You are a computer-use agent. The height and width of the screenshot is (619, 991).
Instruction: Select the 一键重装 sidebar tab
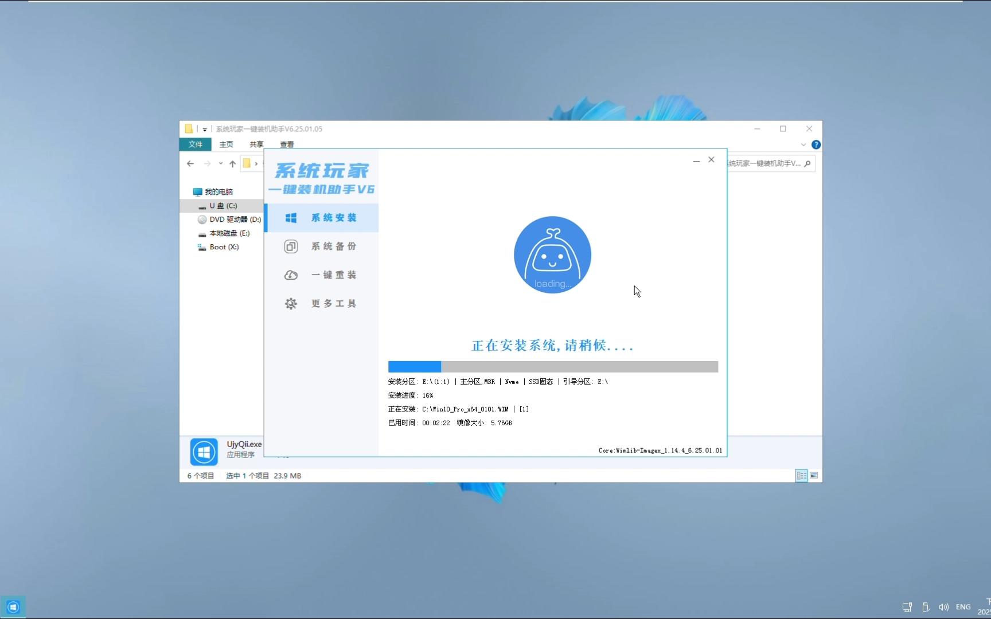321,275
